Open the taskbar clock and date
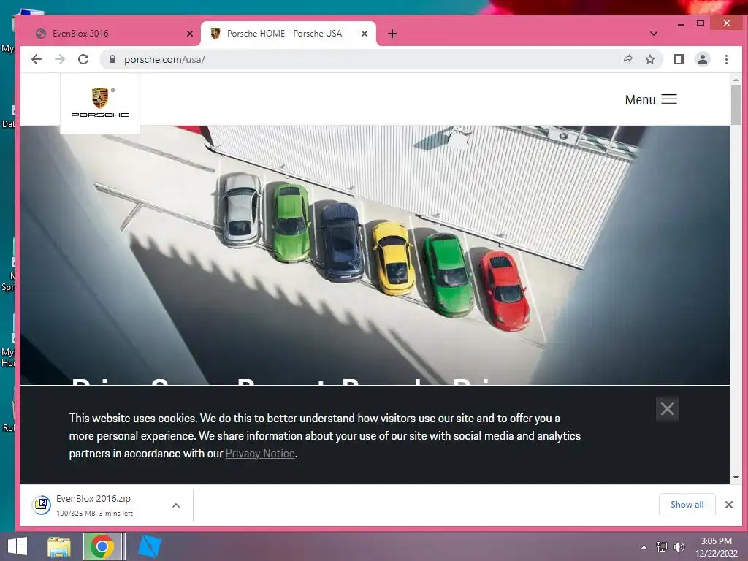This screenshot has width=748, height=561. point(716,547)
